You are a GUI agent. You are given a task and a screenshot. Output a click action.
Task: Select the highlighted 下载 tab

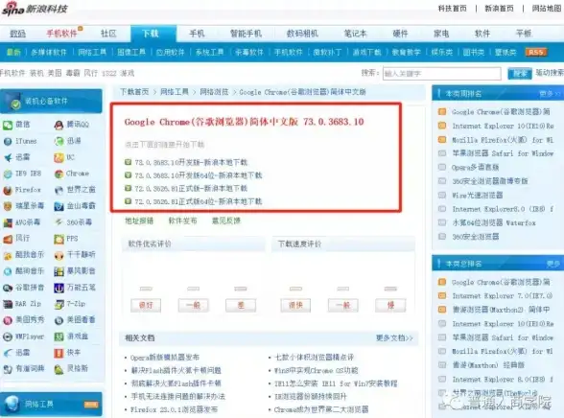coord(153,34)
